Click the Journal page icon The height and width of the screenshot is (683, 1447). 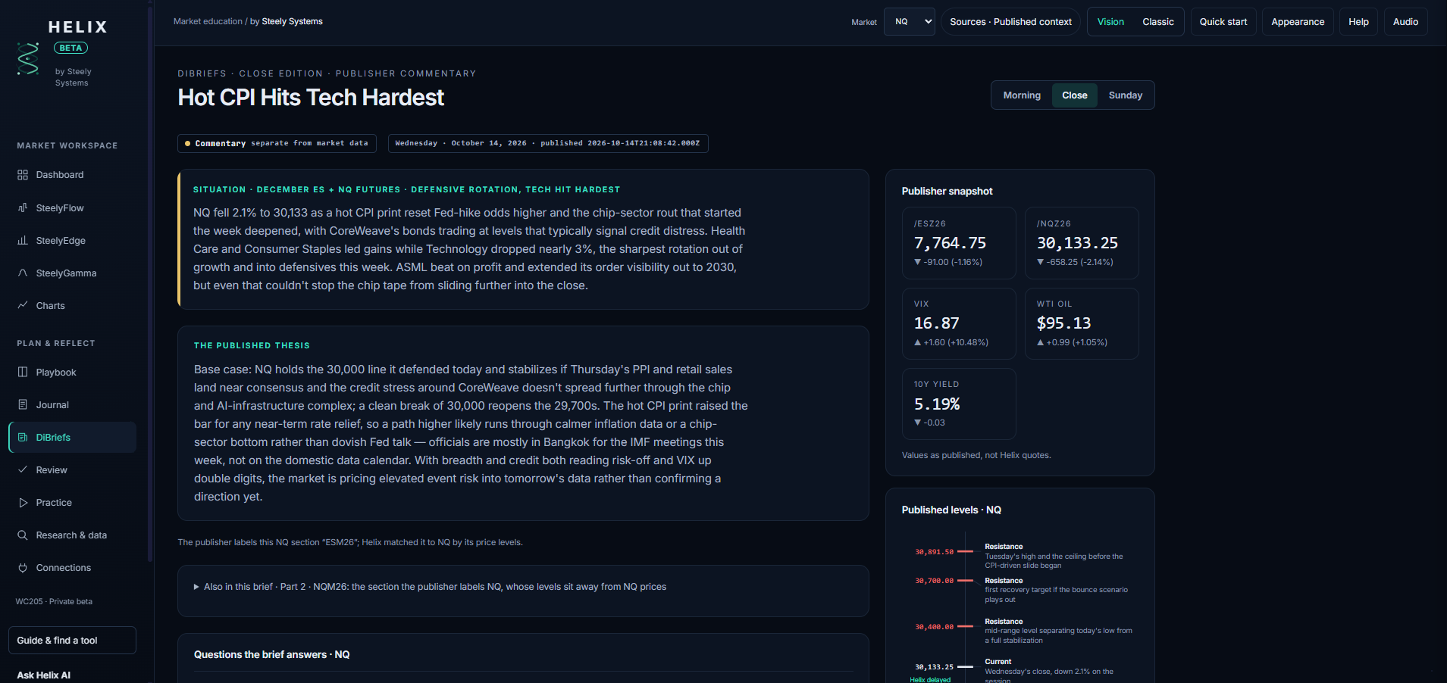(23, 404)
